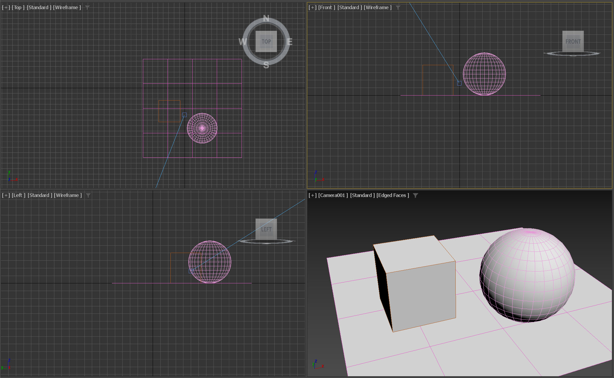The width and height of the screenshot is (614, 378).
Task: Click the S compass letter on ViewCube ring
Action: [x=266, y=65]
